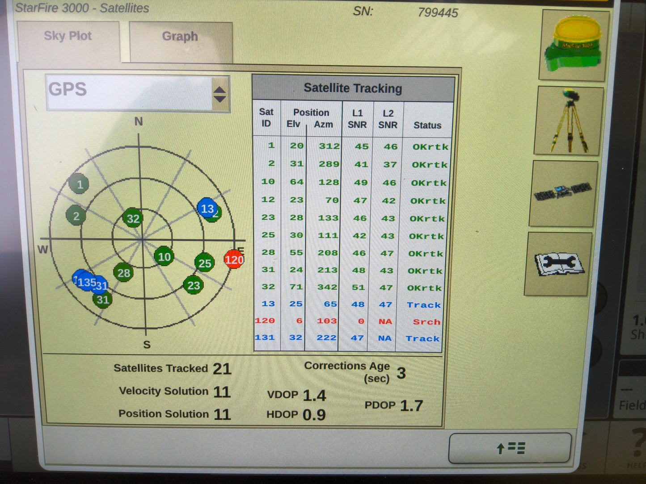
Task: Click the Sat ID column header
Action: 266,118
